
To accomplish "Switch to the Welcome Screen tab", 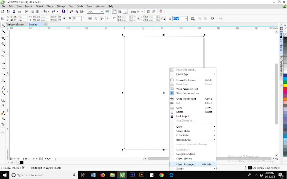I will [x=15, y=24].
